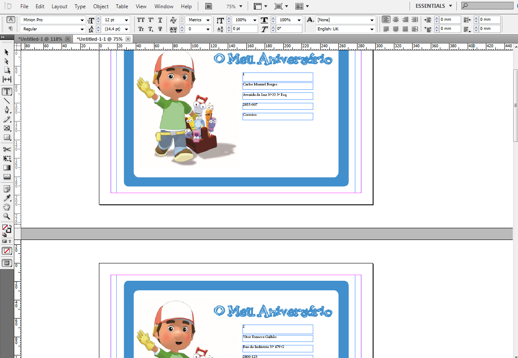Toggle All Caps formatting
This screenshot has width=518, height=358.
pyautogui.click(x=141, y=20)
